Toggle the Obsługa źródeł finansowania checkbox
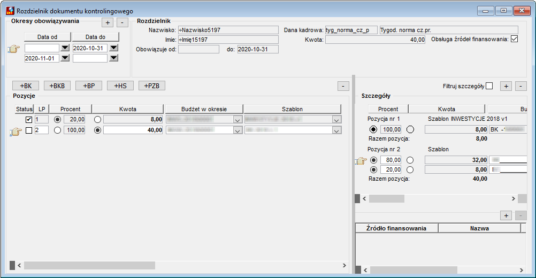 click(514, 39)
